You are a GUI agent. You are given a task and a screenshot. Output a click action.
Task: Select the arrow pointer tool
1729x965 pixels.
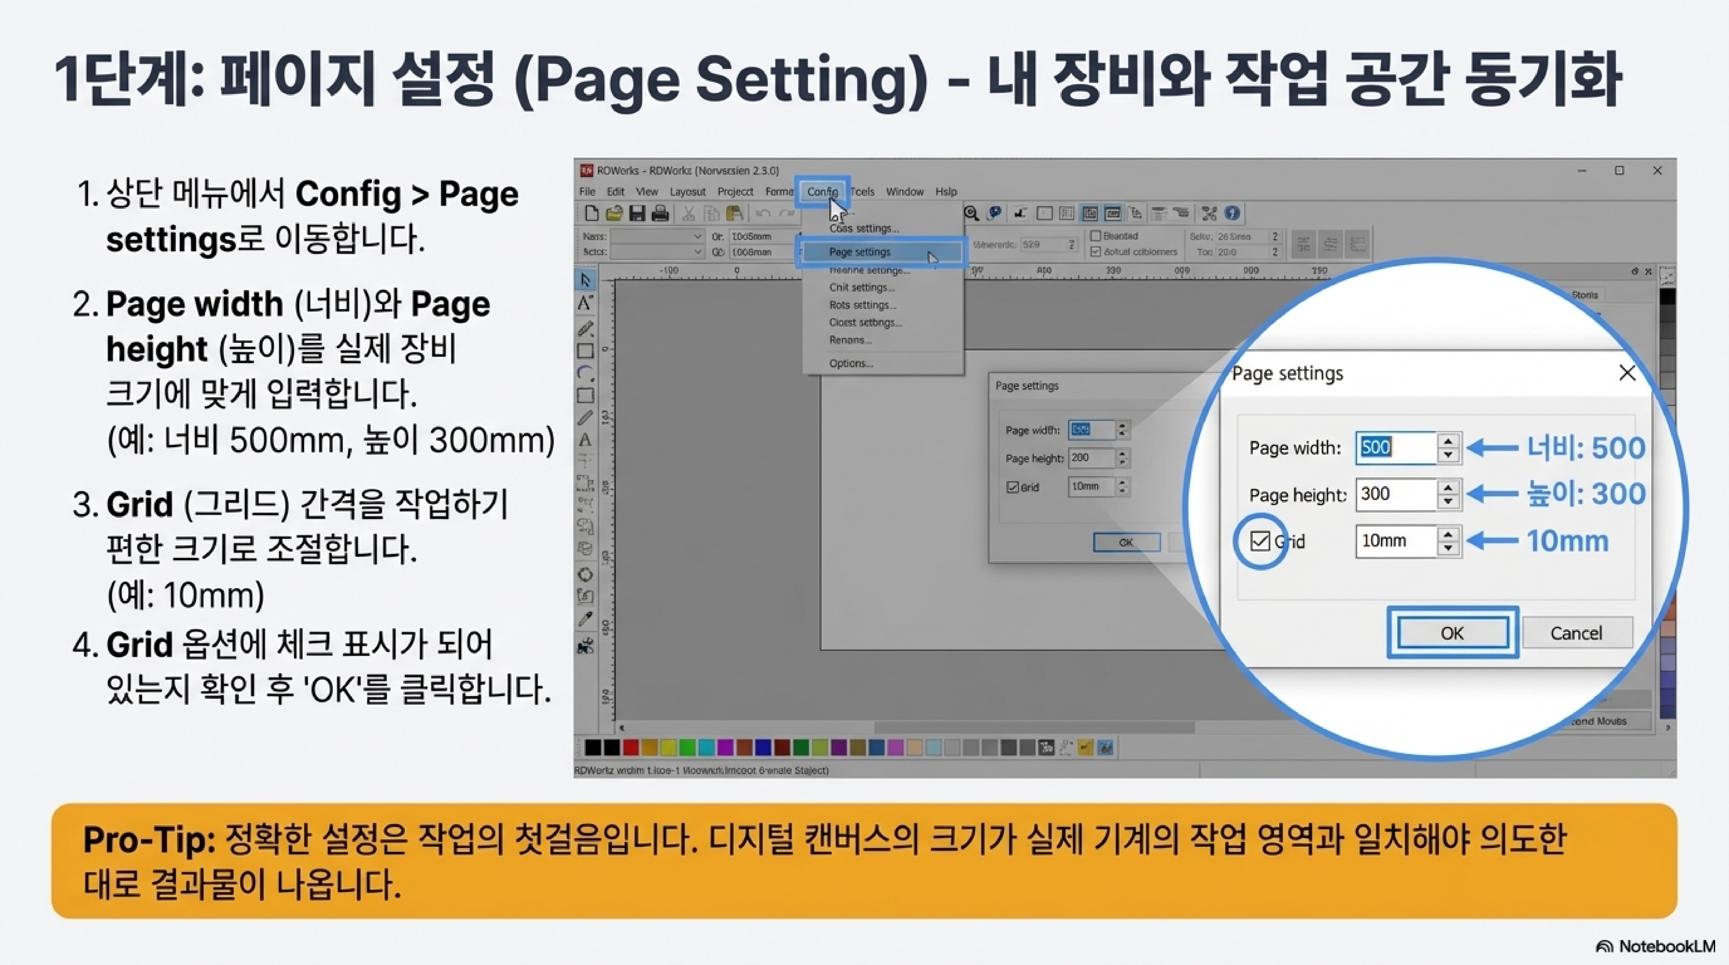585,280
